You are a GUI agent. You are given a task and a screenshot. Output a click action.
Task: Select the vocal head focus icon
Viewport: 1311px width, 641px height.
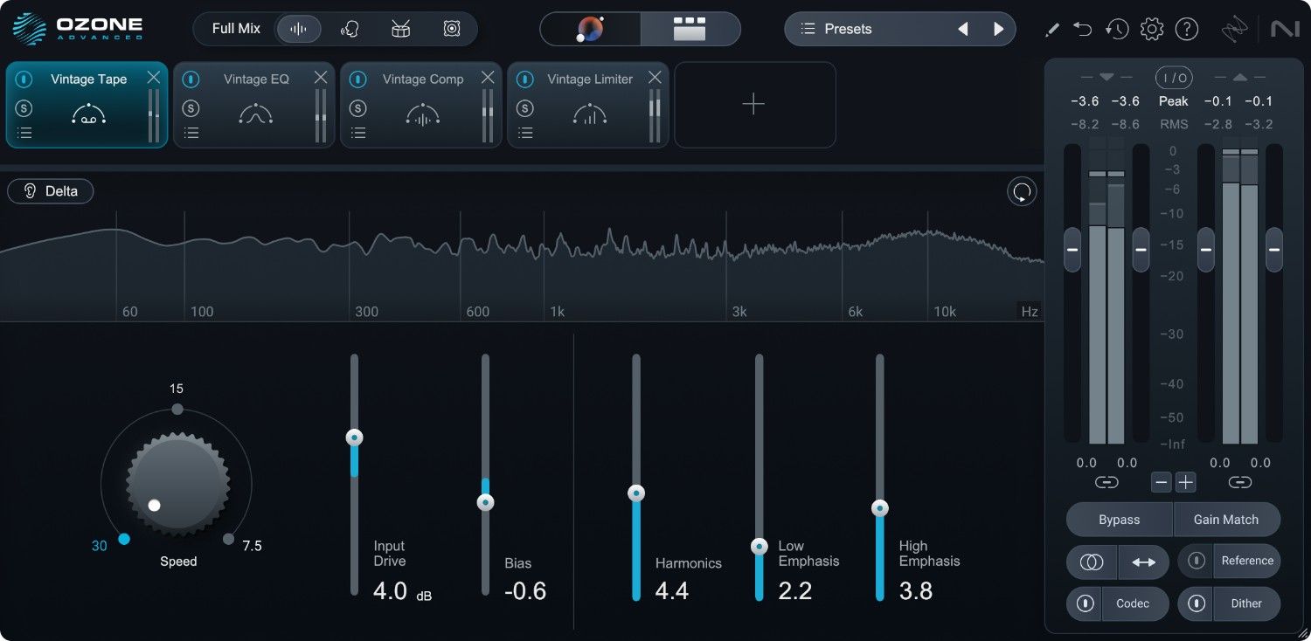[x=350, y=29]
